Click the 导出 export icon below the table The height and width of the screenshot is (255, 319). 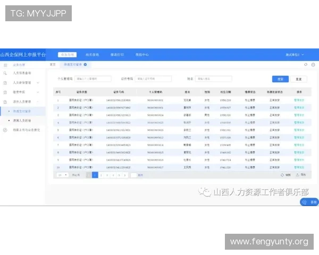tap(297, 175)
